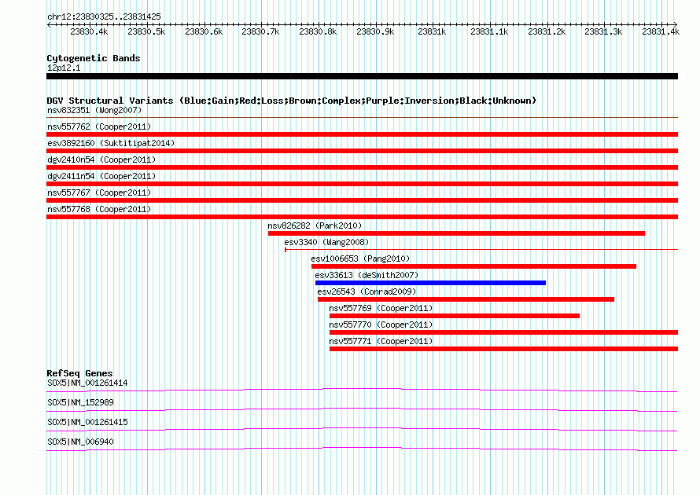Click the magenta intron line of SOX5|NM_001261414

362,390
